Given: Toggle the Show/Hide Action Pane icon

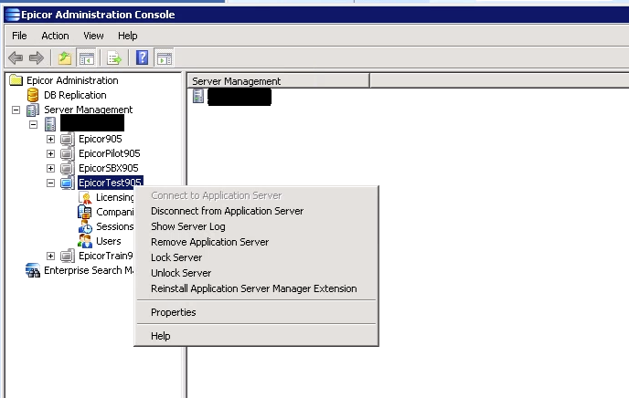Looking at the screenshot, I should tap(164, 58).
